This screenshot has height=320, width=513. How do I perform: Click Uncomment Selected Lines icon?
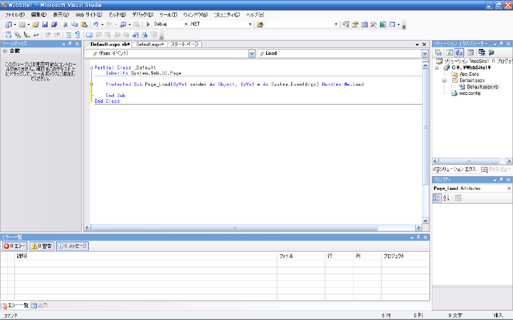click(77, 35)
